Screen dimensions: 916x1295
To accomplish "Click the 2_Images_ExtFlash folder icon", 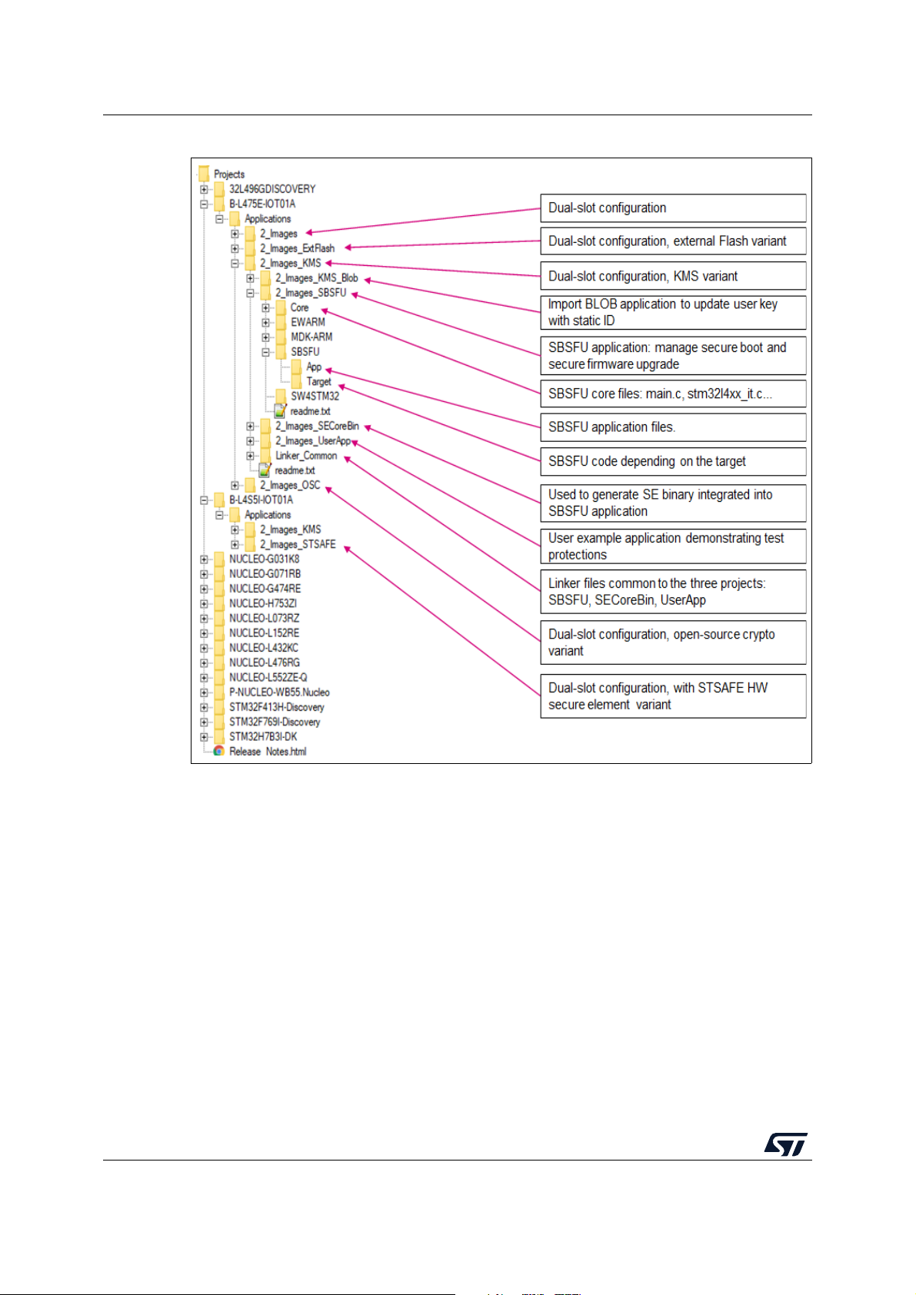I will (250, 248).
